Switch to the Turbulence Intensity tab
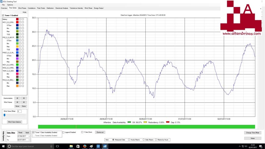The image size is (265, 149). pyautogui.click(x=76, y=8)
